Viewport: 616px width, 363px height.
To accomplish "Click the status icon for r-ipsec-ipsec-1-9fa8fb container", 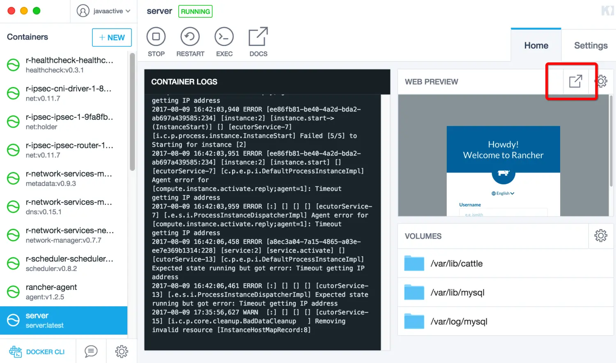I will point(13,122).
